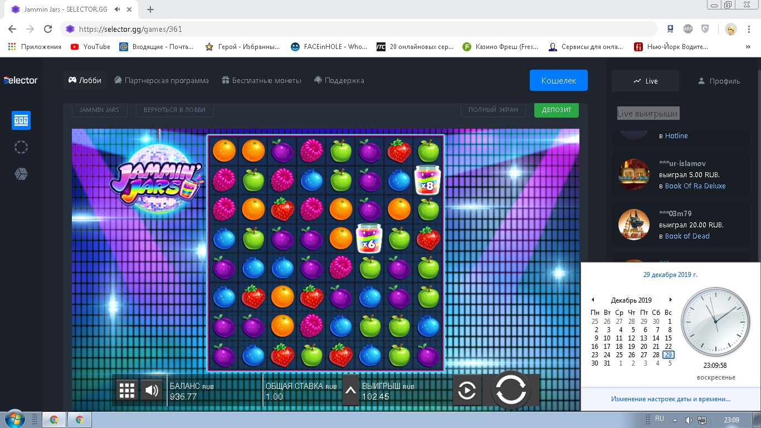
Task: Open the Входящие - Почта bookmark
Action: tap(157, 47)
